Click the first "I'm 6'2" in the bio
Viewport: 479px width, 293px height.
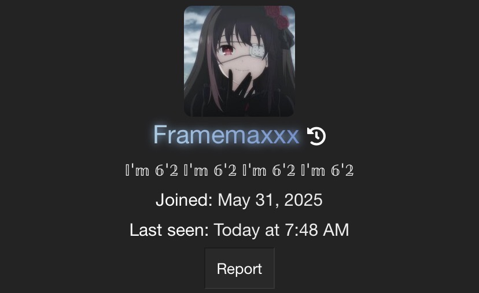click(x=152, y=170)
